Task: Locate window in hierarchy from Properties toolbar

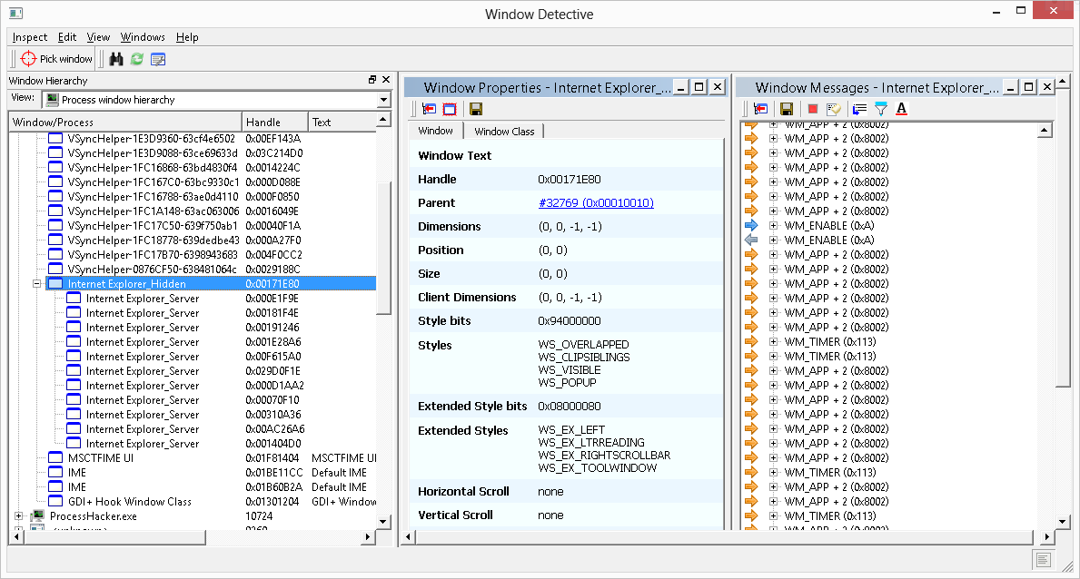Action: pos(429,109)
